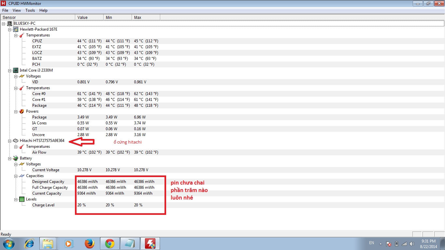The height and width of the screenshot is (250, 445).
Task: Collapse the Hewlett-Packard 167E node
Action: 9,29
